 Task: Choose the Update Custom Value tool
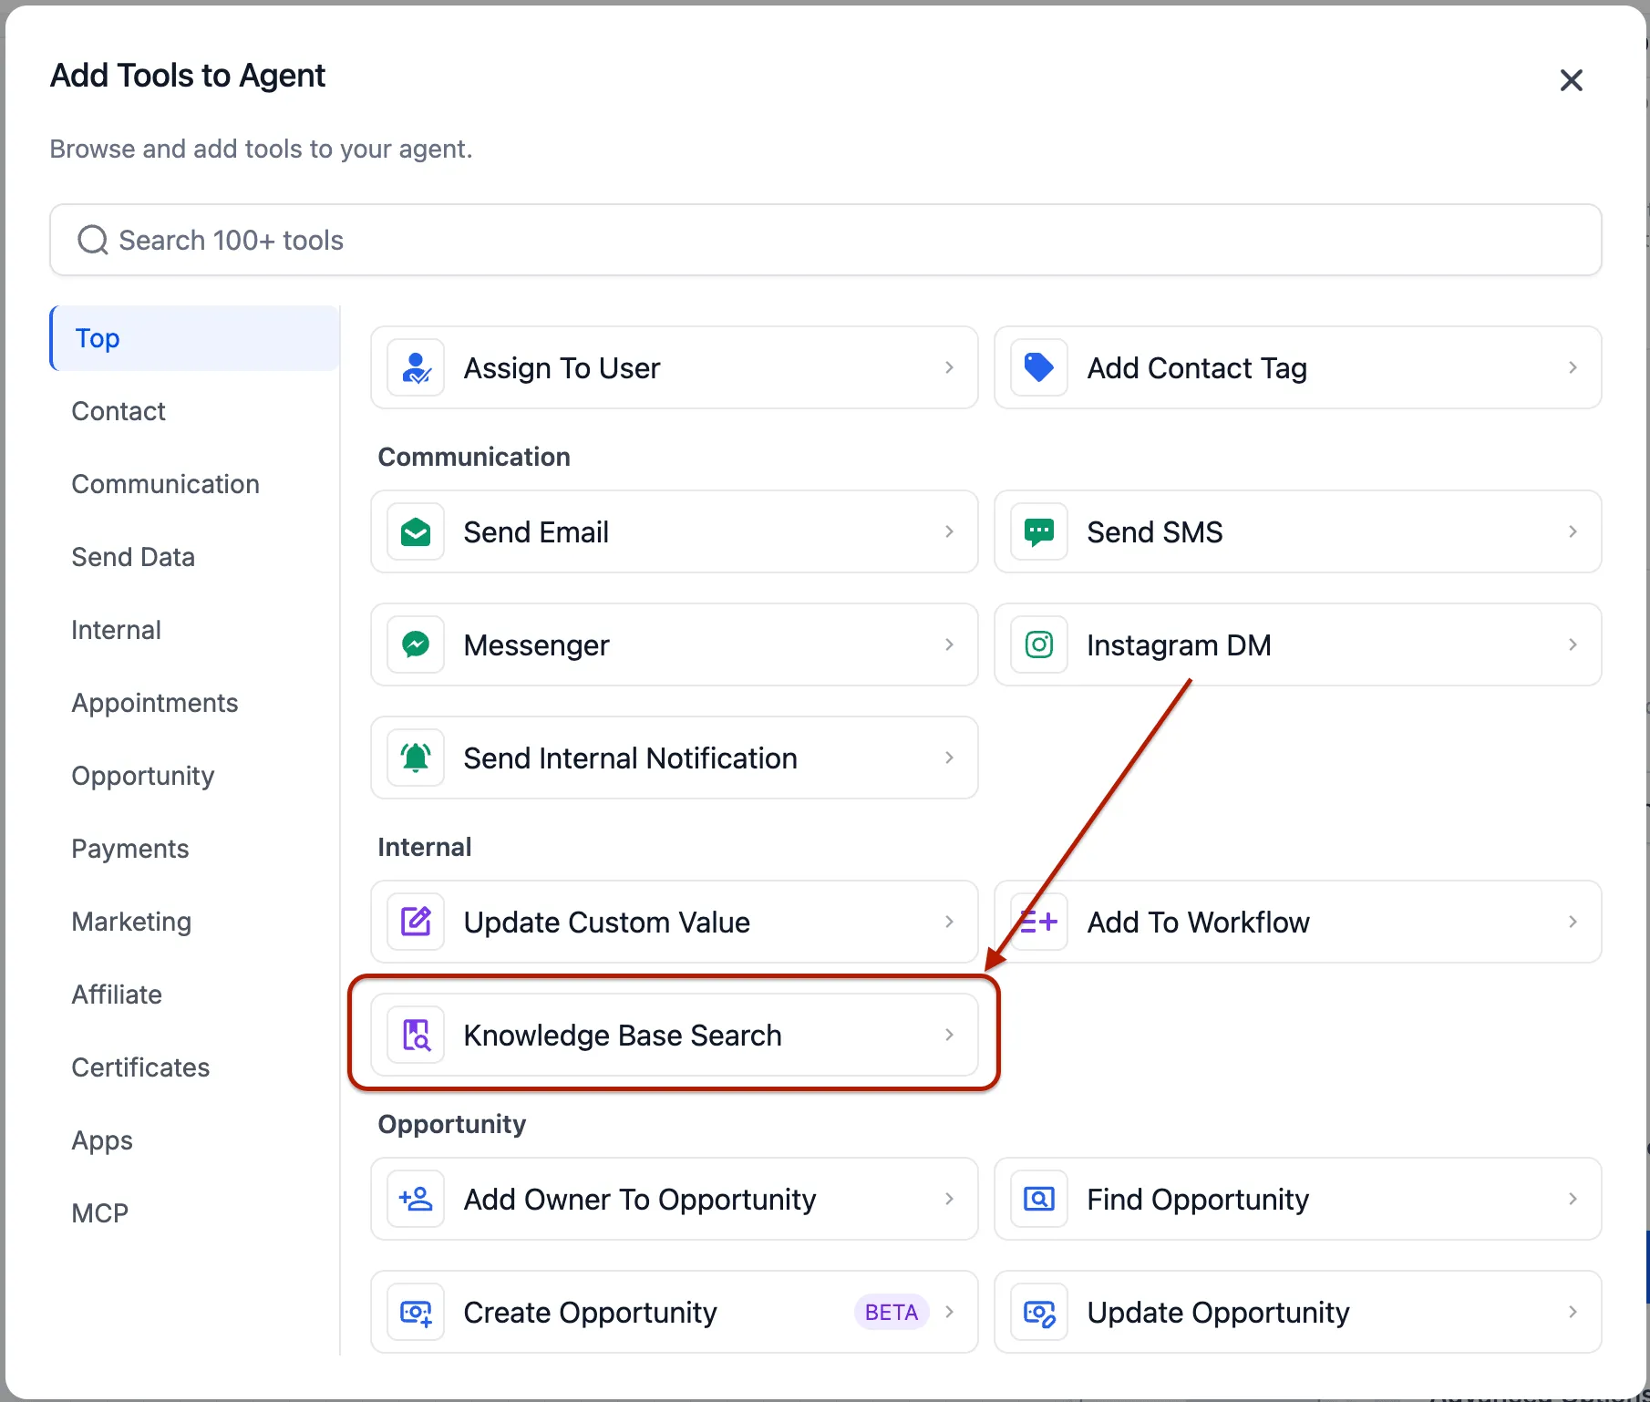coord(675,922)
